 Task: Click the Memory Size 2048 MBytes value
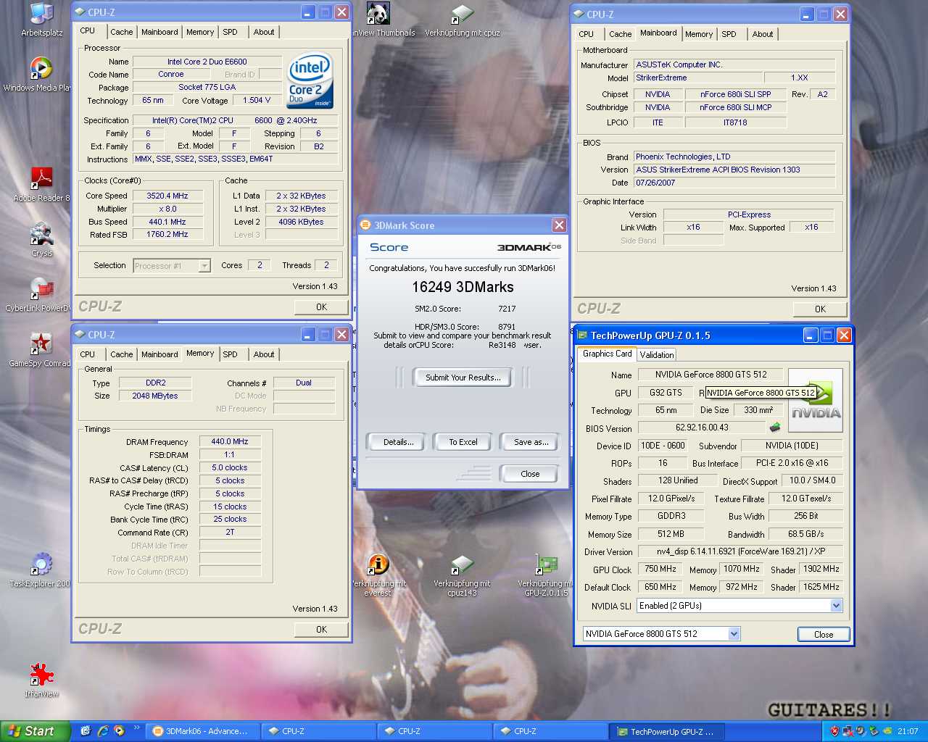click(x=155, y=396)
